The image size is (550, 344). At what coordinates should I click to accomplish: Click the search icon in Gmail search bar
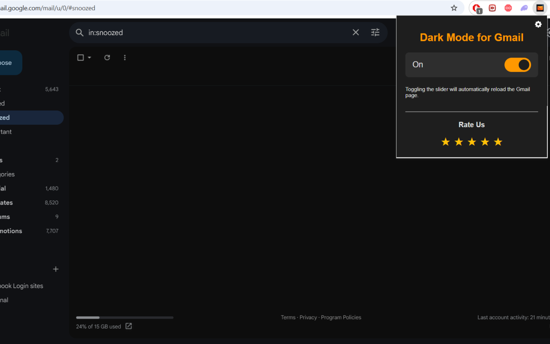pyautogui.click(x=79, y=32)
